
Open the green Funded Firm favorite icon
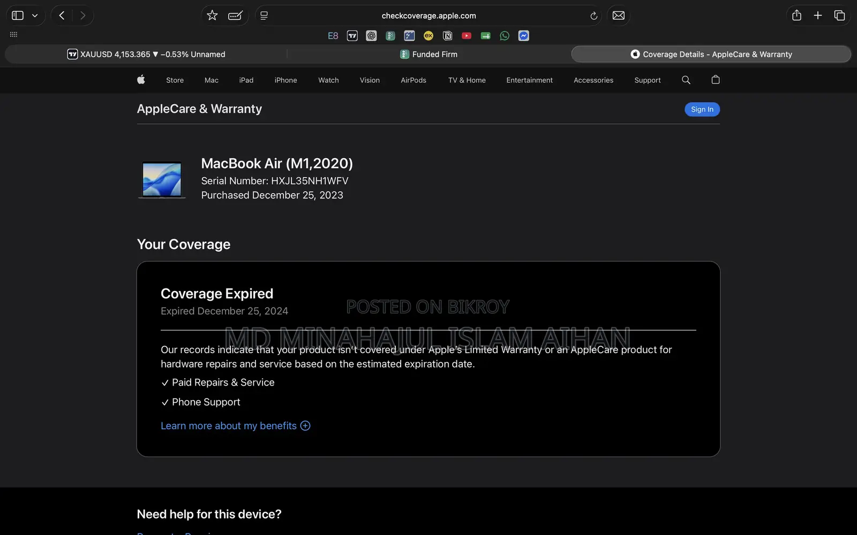coord(390,36)
